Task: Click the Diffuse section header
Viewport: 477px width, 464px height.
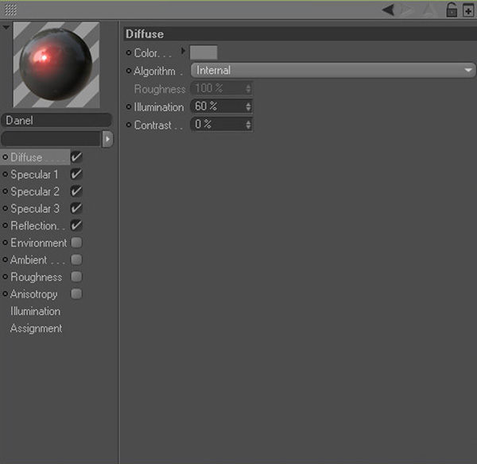Action: click(x=300, y=33)
